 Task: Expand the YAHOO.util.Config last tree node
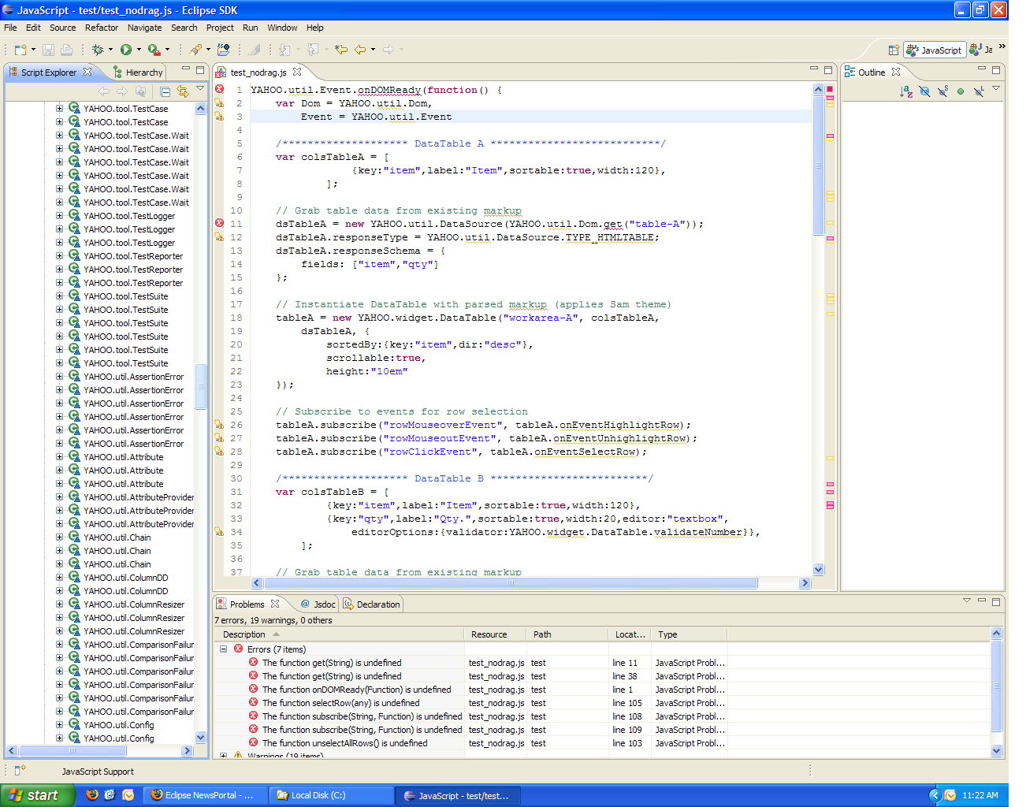tap(59, 738)
